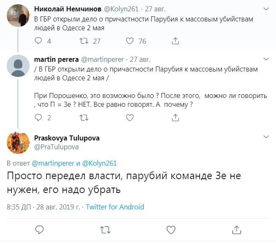
Task: Reply to Николай Немчинов's tweet
Action: click(x=39, y=41)
